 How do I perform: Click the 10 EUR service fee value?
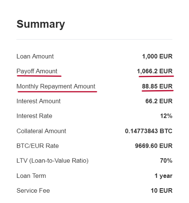click(161, 191)
